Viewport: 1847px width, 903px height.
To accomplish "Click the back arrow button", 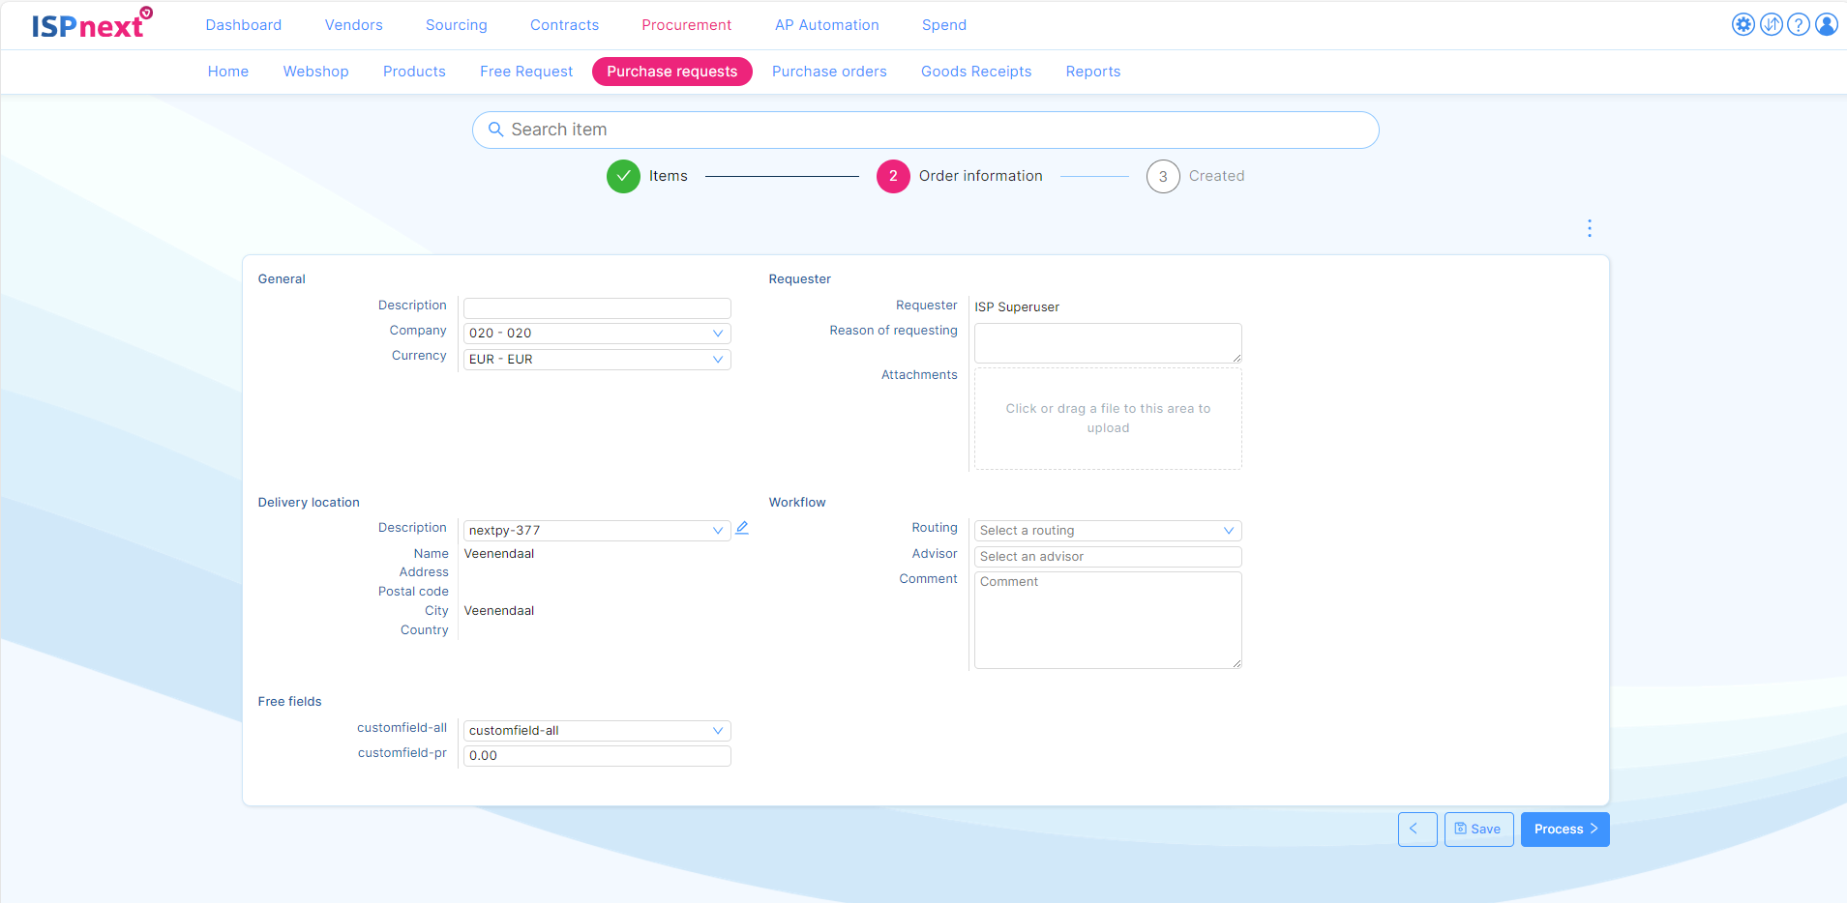I will (1416, 830).
